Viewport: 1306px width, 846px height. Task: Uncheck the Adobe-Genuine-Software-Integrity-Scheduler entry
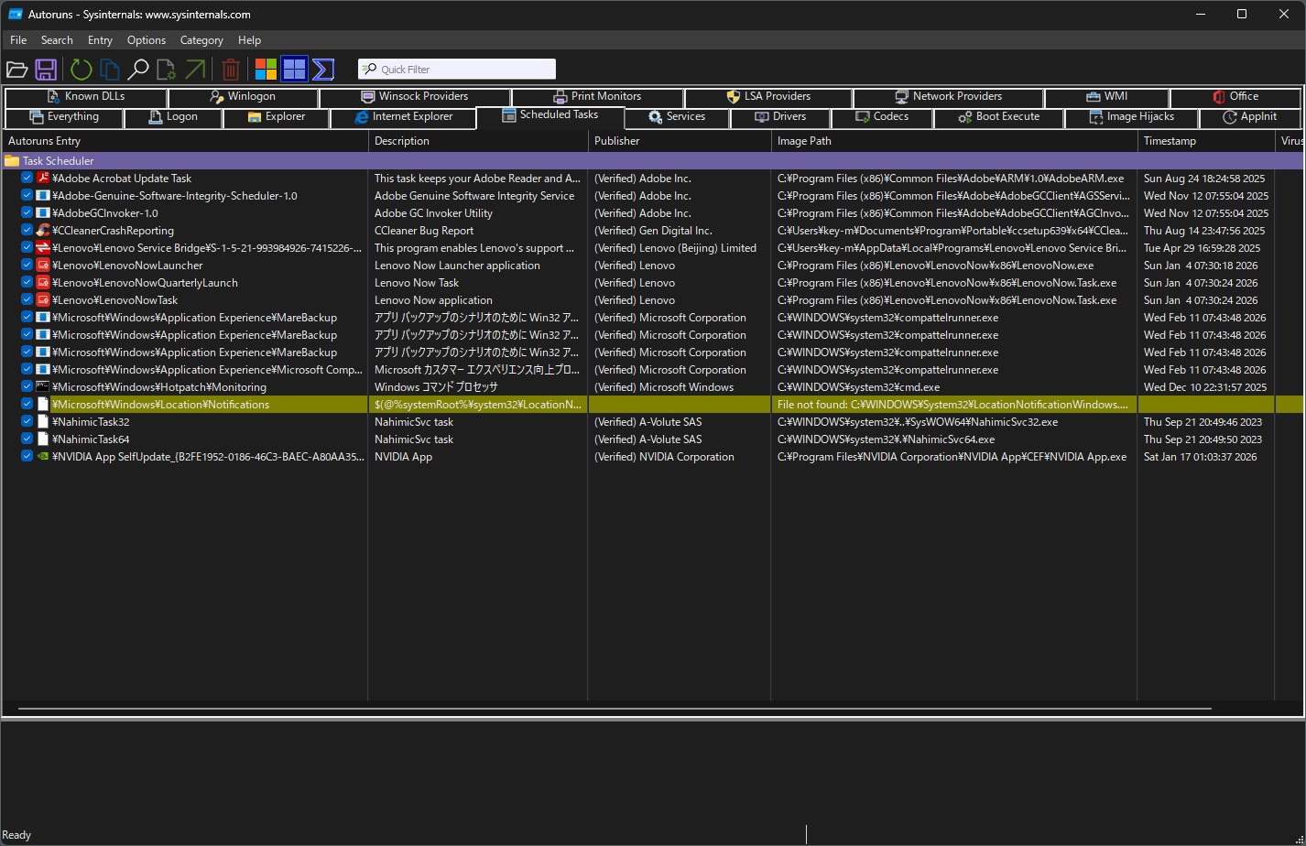coord(27,196)
